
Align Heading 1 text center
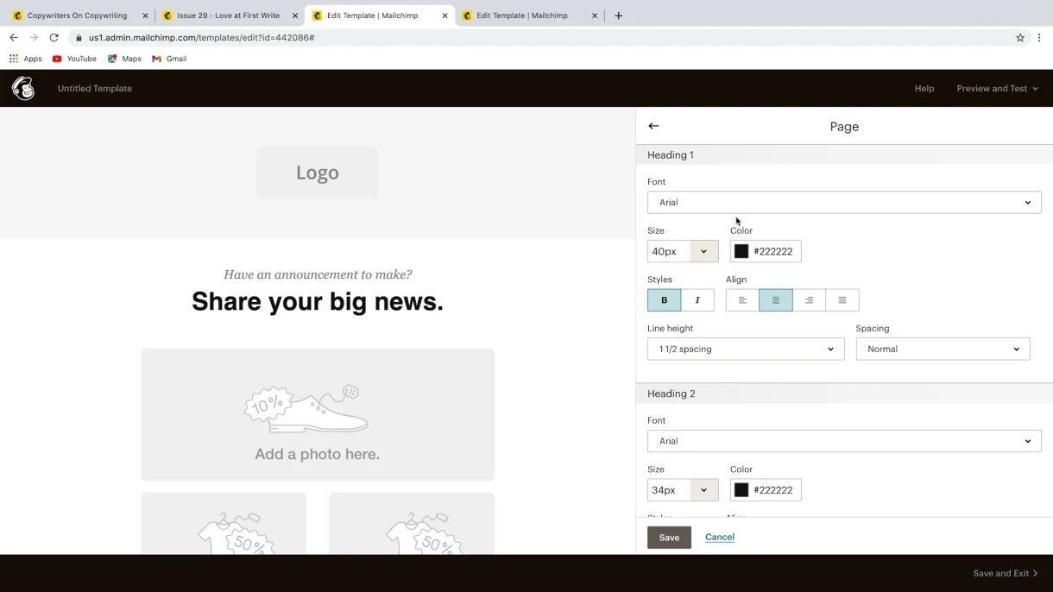pos(776,300)
